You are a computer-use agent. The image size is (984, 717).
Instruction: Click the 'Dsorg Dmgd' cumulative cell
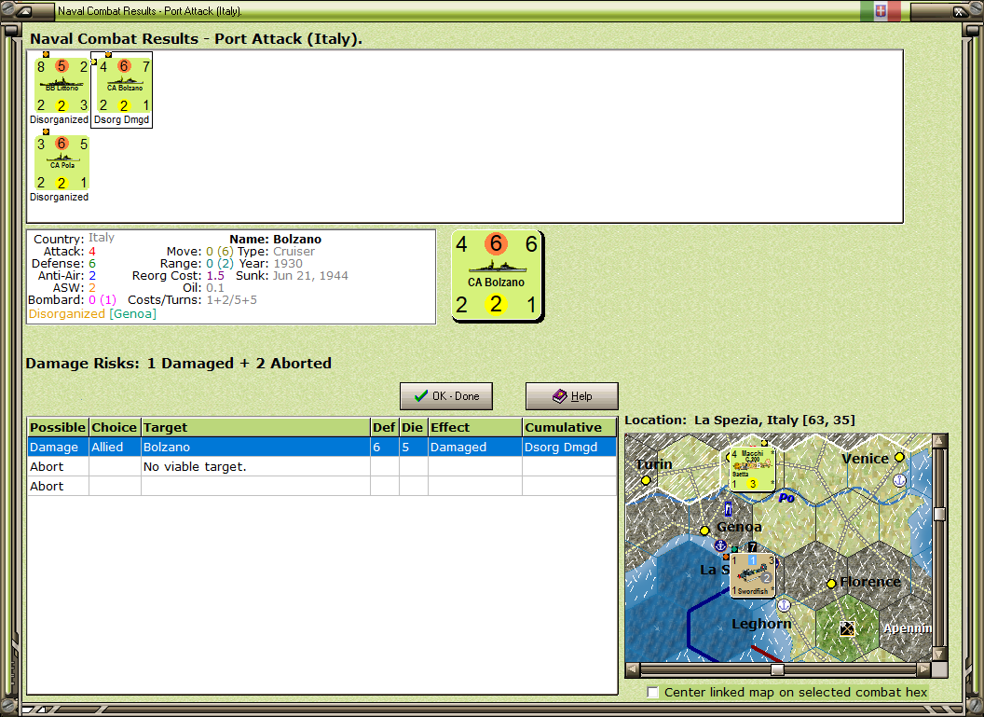point(569,447)
